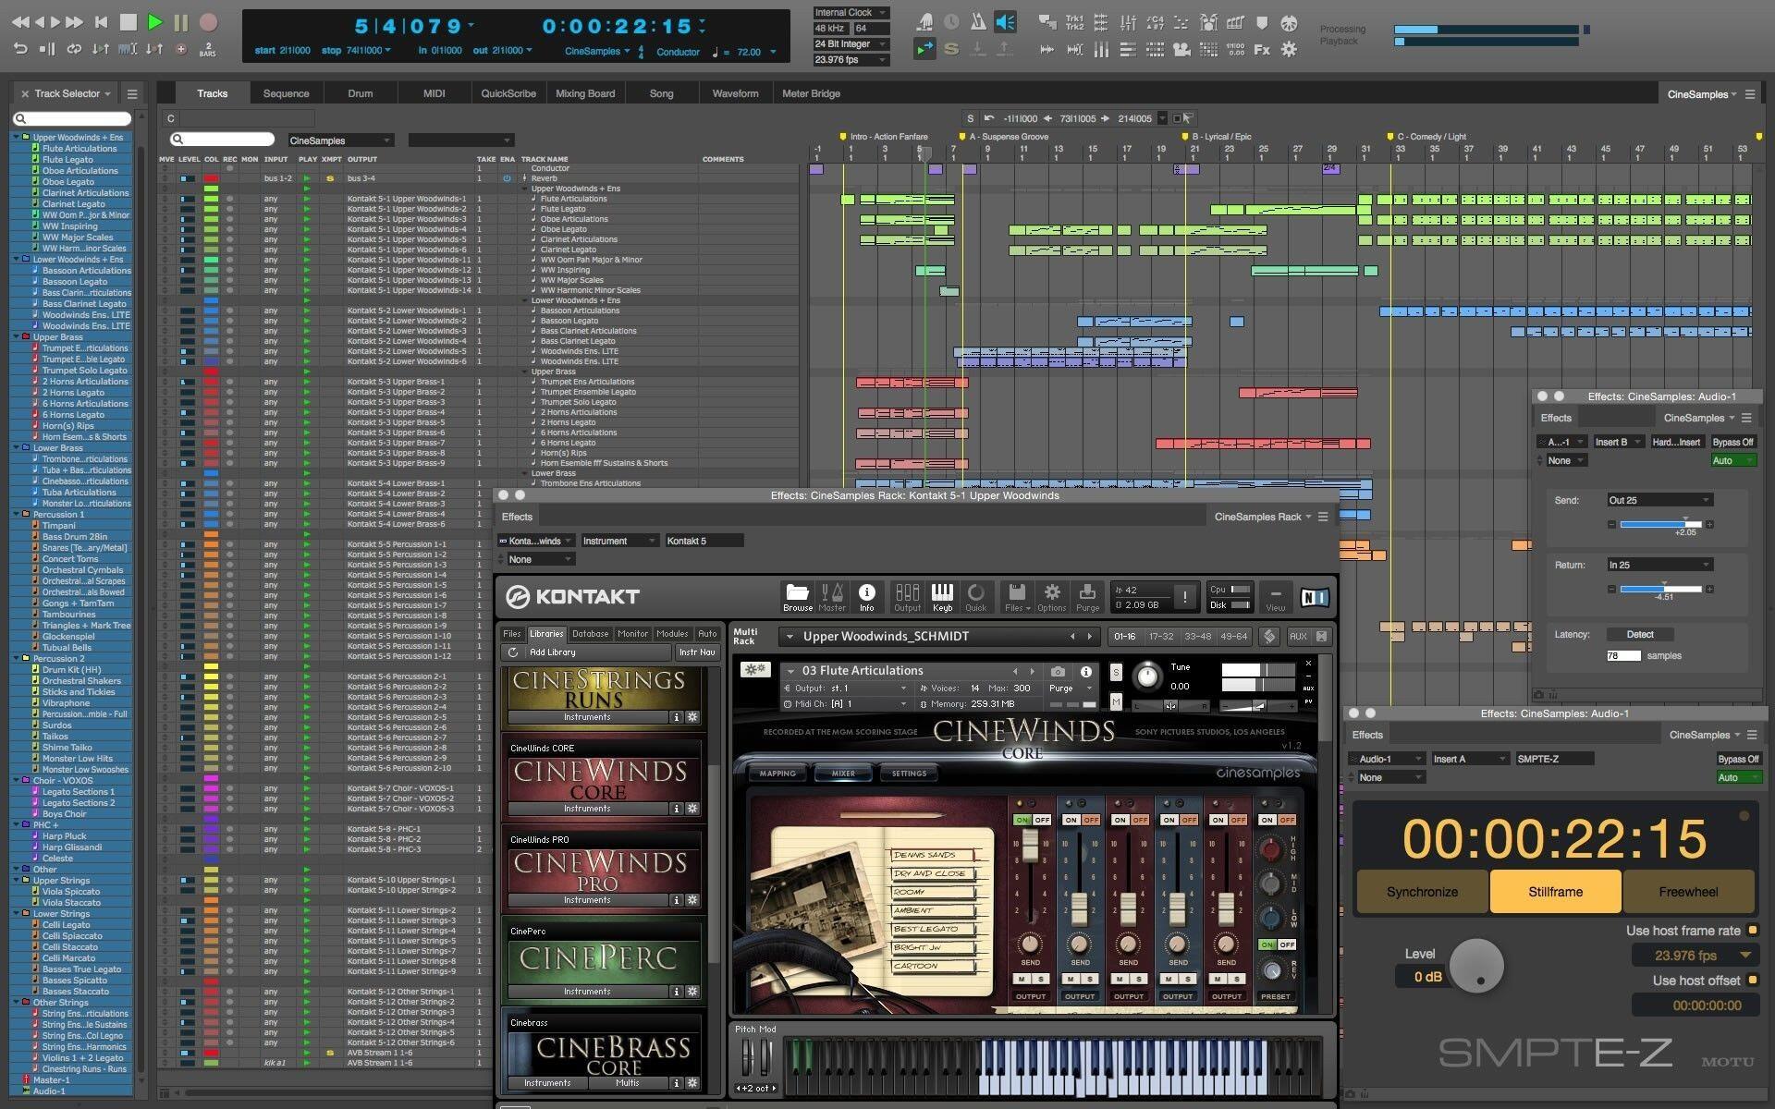Screen dimensions: 1775x1109
Task: Click the Synchronize button in SMPTE-Z panel
Action: click(x=1422, y=891)
